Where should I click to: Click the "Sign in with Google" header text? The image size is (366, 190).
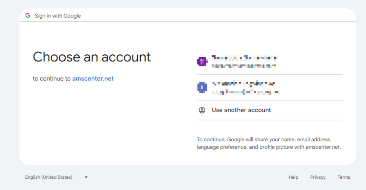click(58, 16)
